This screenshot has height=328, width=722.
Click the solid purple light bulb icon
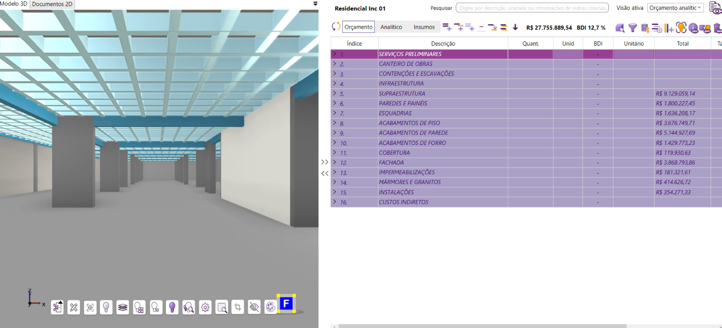point(172,307)
